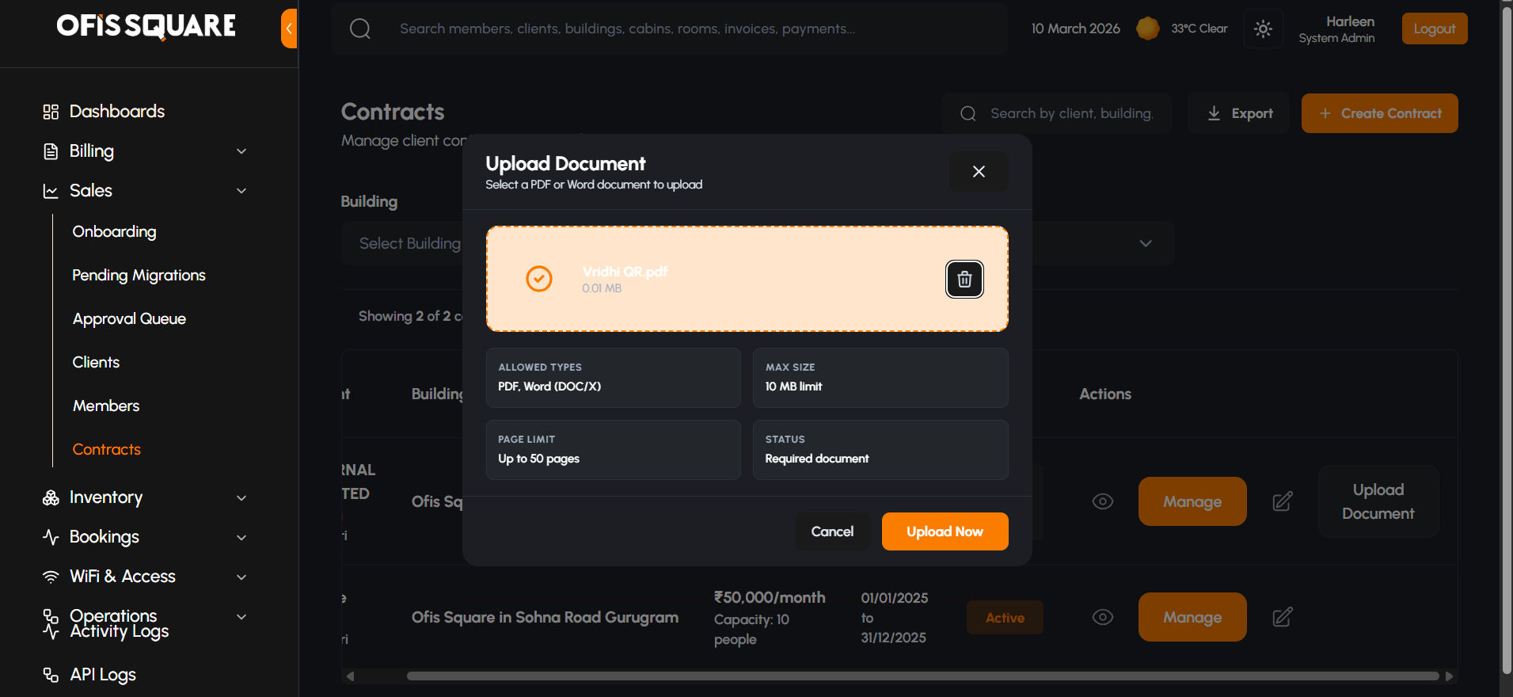The image size is (1513, 697).
Task: Edit the first contract using pencil icon
Action: [1282, 501]
